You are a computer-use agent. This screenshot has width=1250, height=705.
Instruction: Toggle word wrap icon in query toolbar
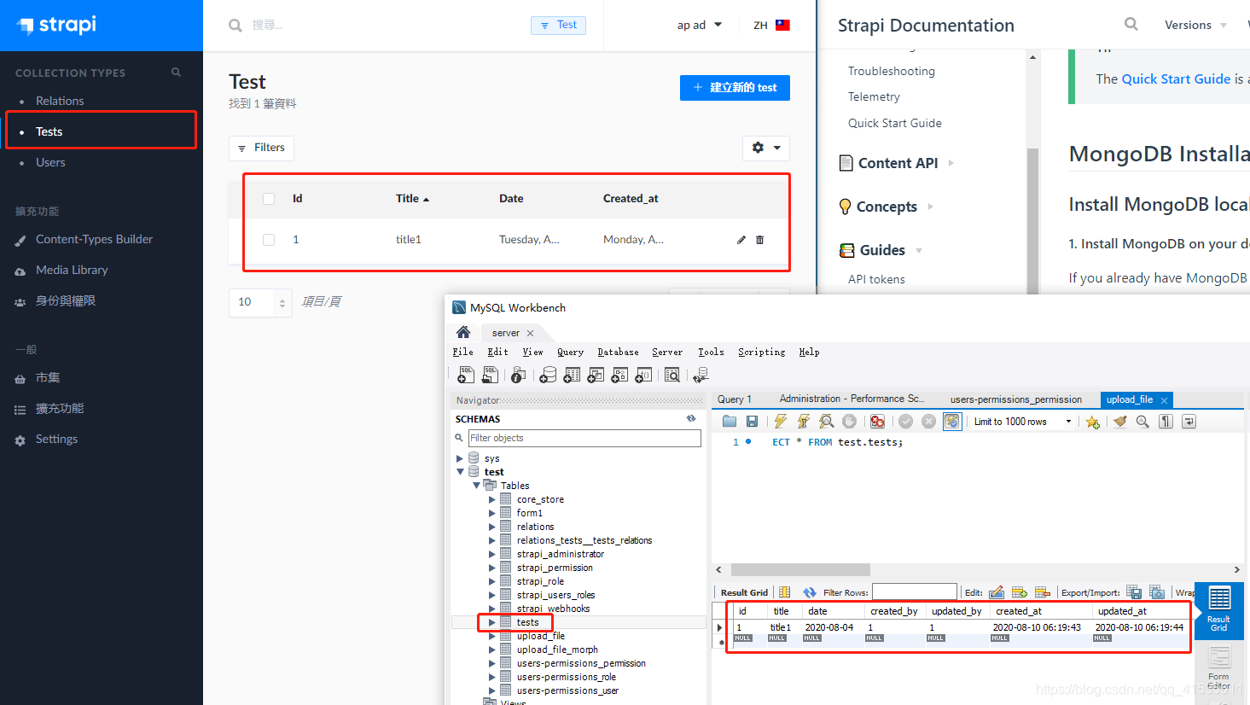(x=1189, y=421)
